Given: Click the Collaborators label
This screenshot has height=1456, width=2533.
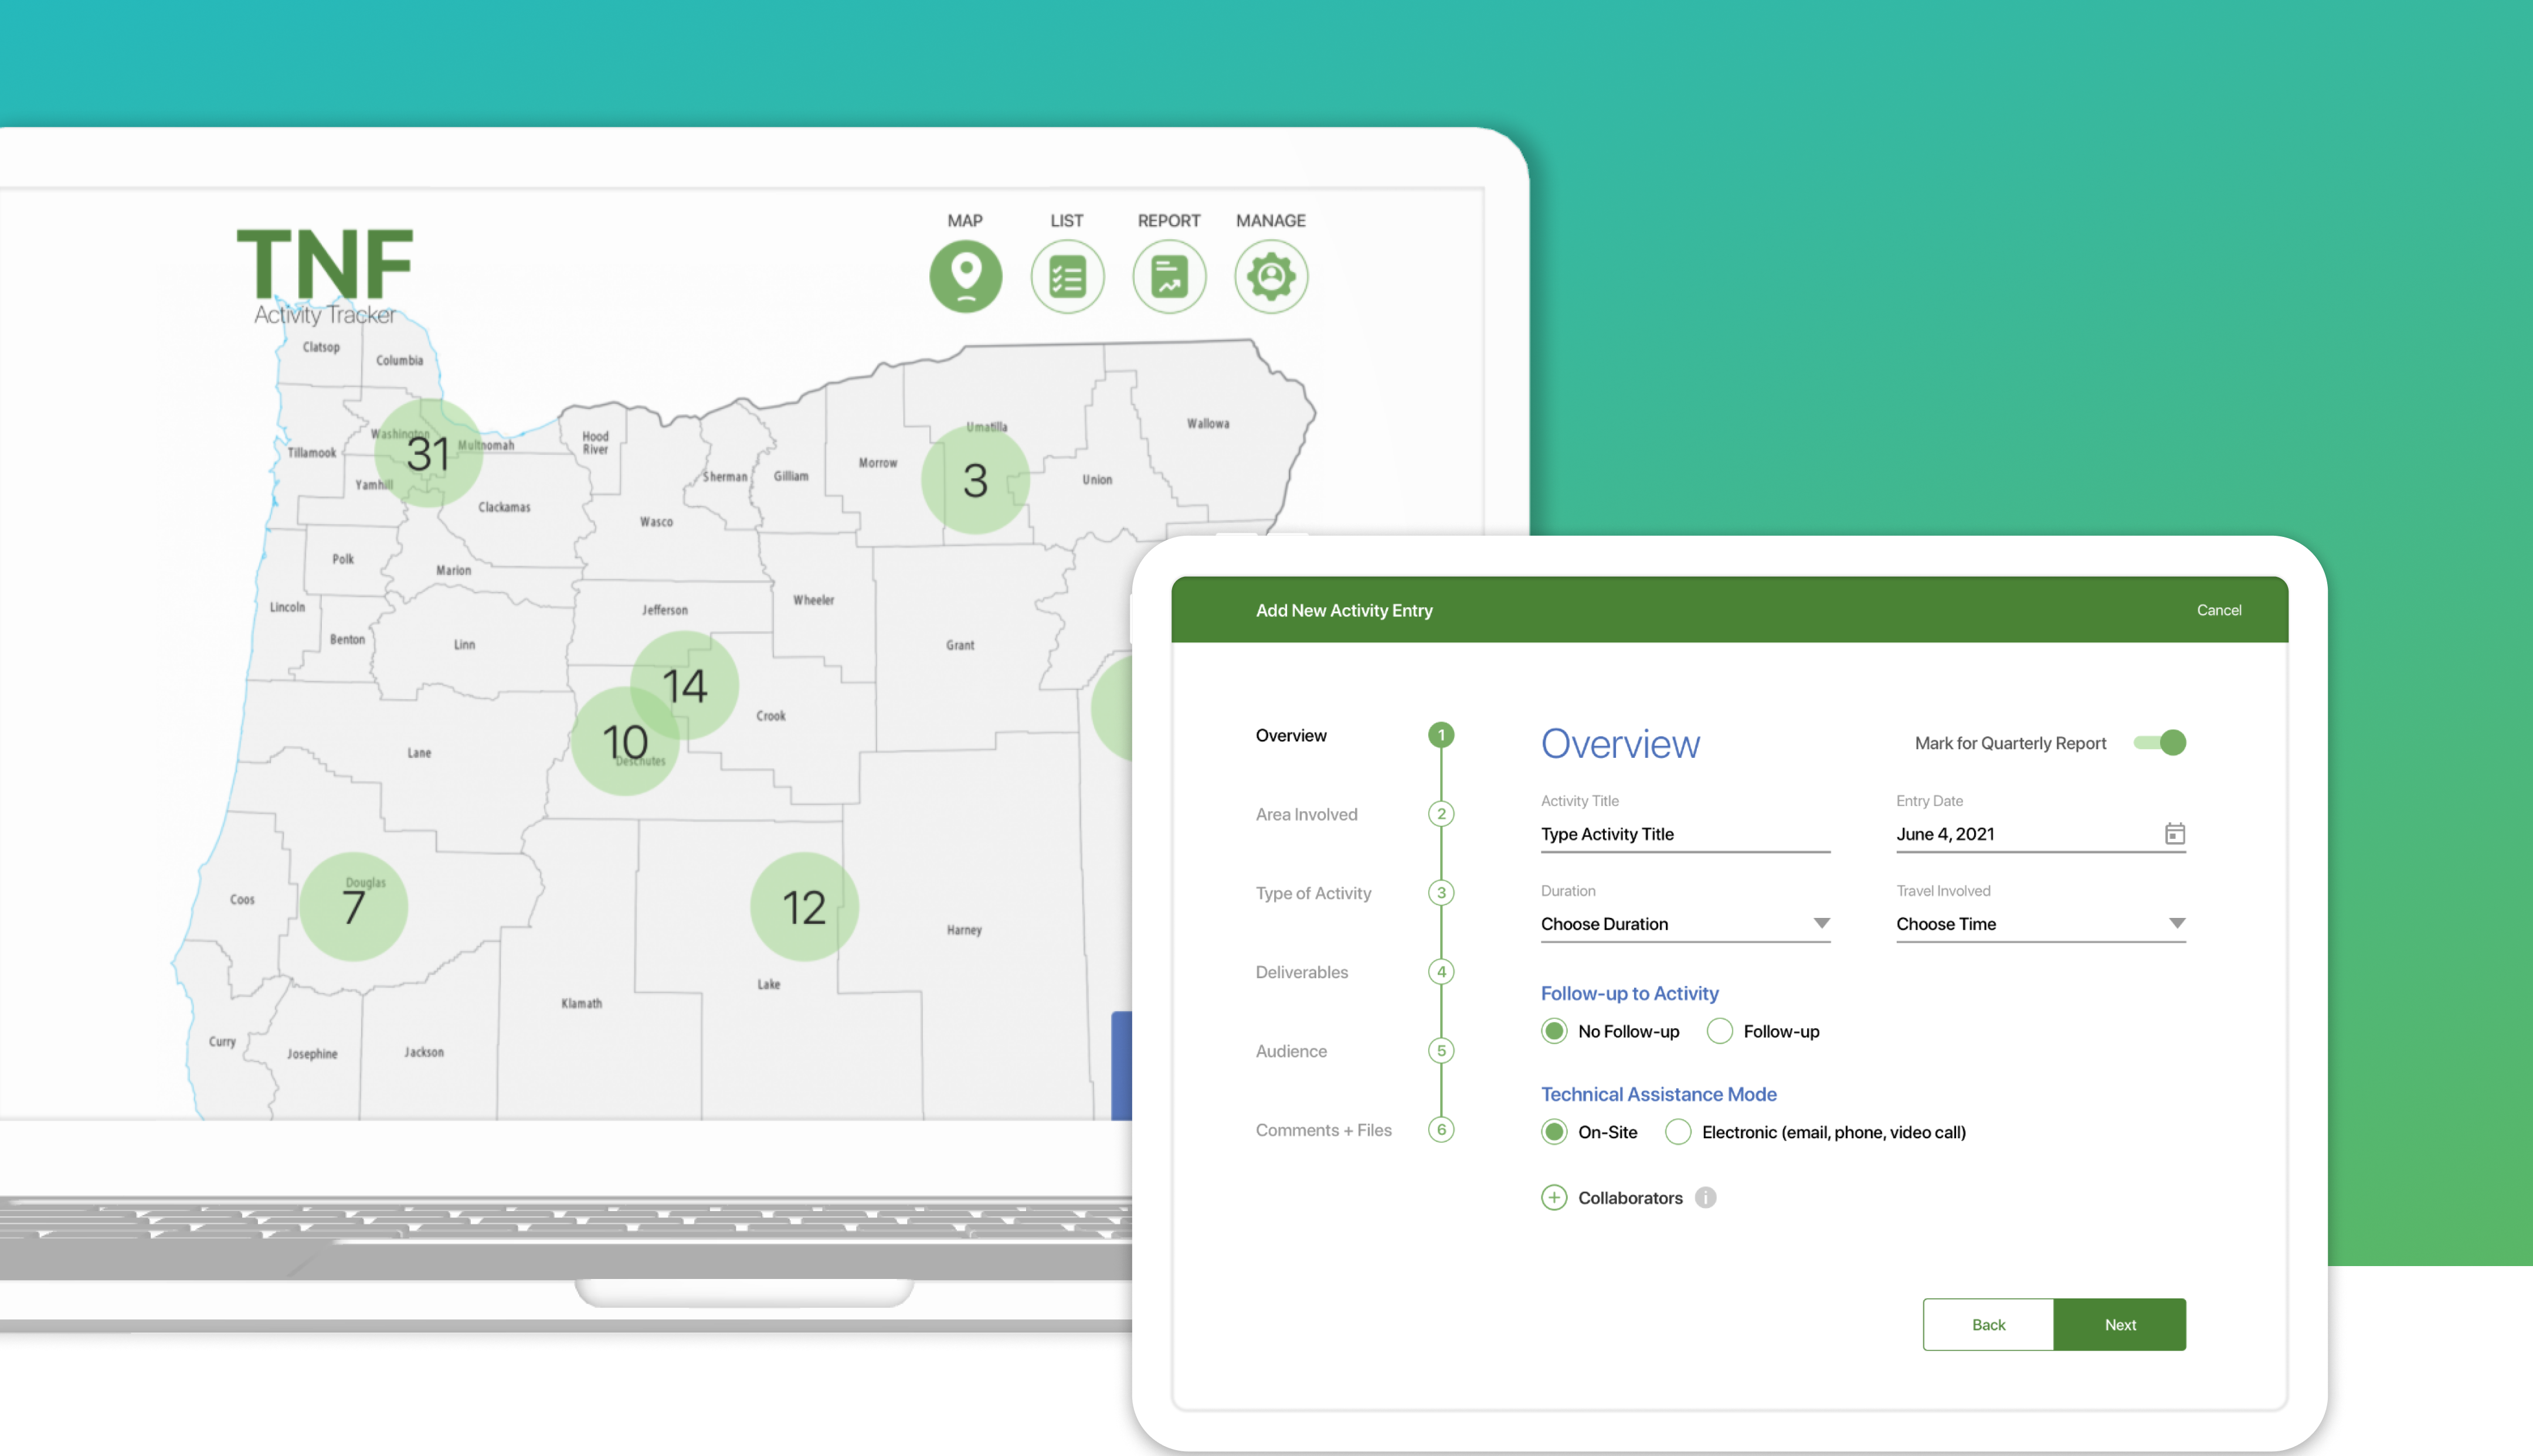Looking at the screenshot, I should coord(1630,1198).
